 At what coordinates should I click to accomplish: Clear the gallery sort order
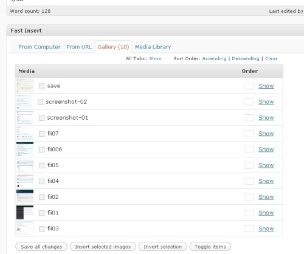(x=271, y=58)
